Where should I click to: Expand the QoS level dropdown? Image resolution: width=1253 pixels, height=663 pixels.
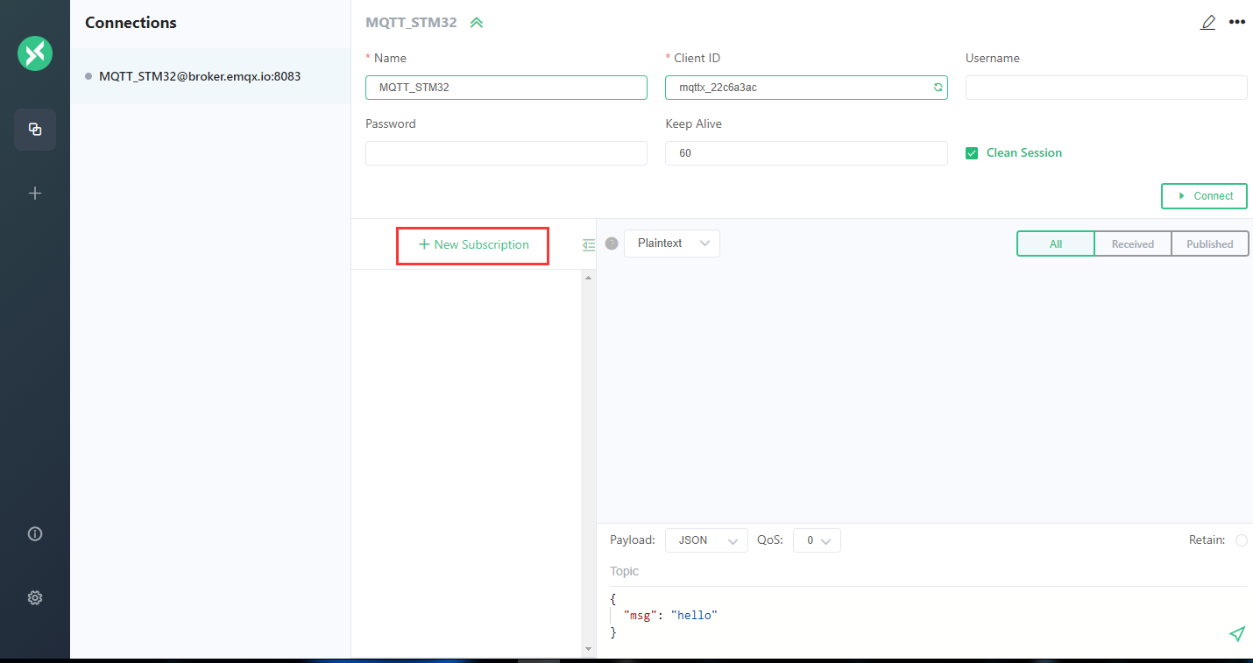coord(817,540)
